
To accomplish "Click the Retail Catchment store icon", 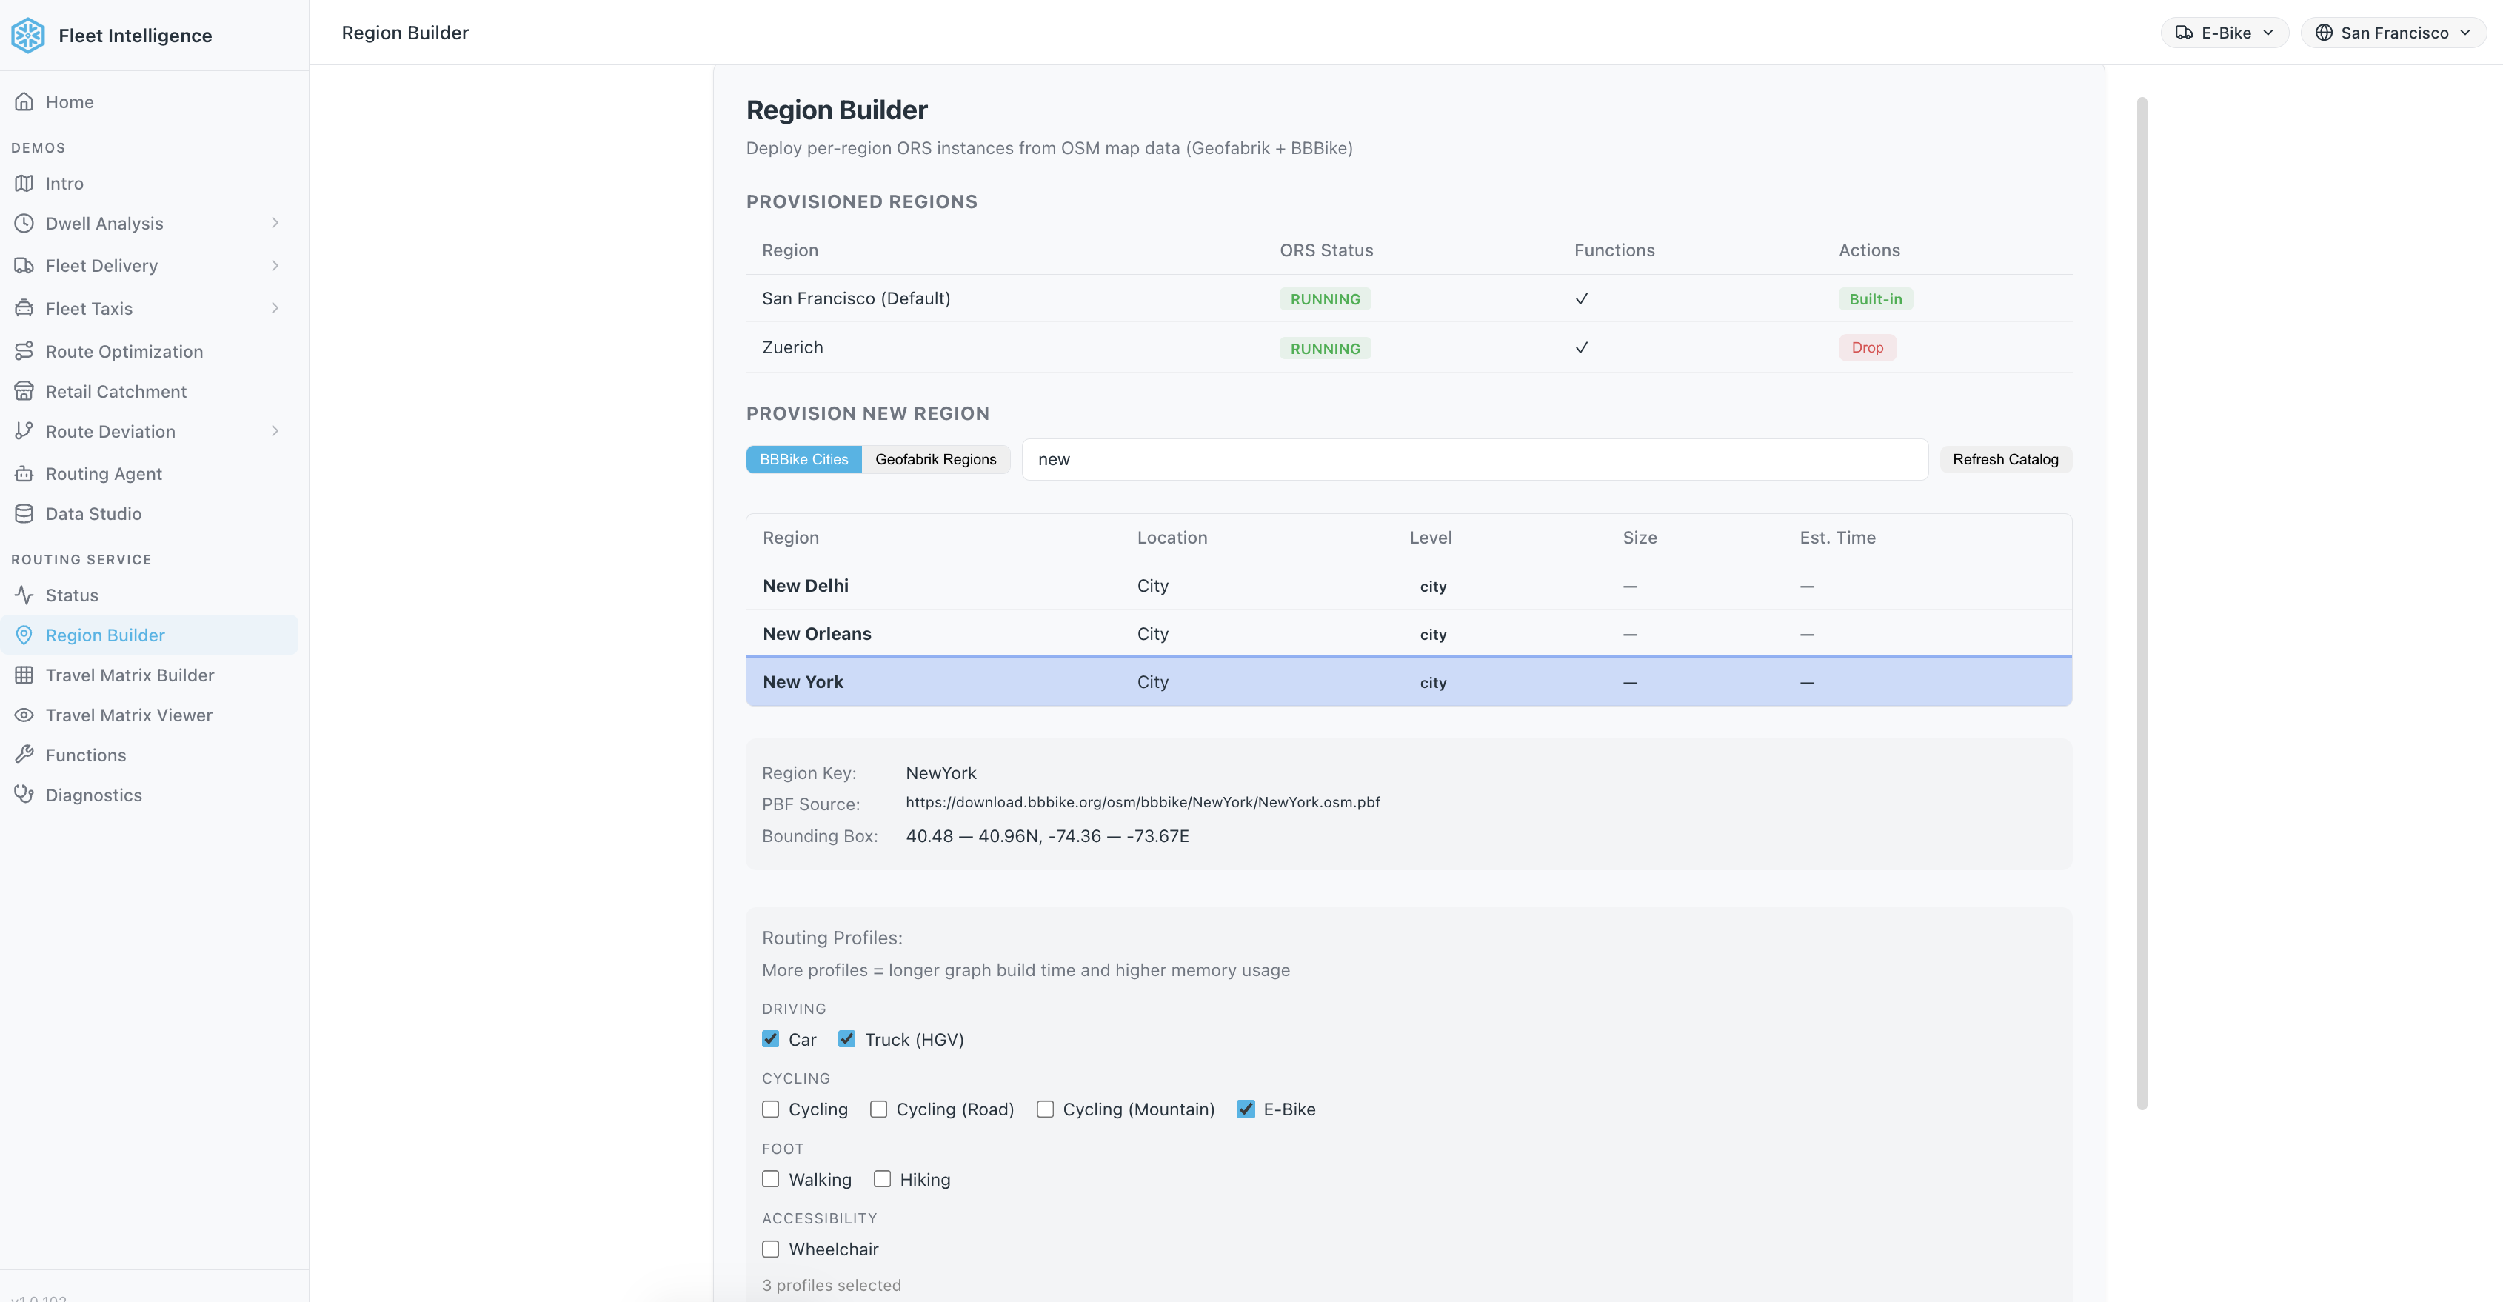I will pyautogui.click(x=24, y=392).
